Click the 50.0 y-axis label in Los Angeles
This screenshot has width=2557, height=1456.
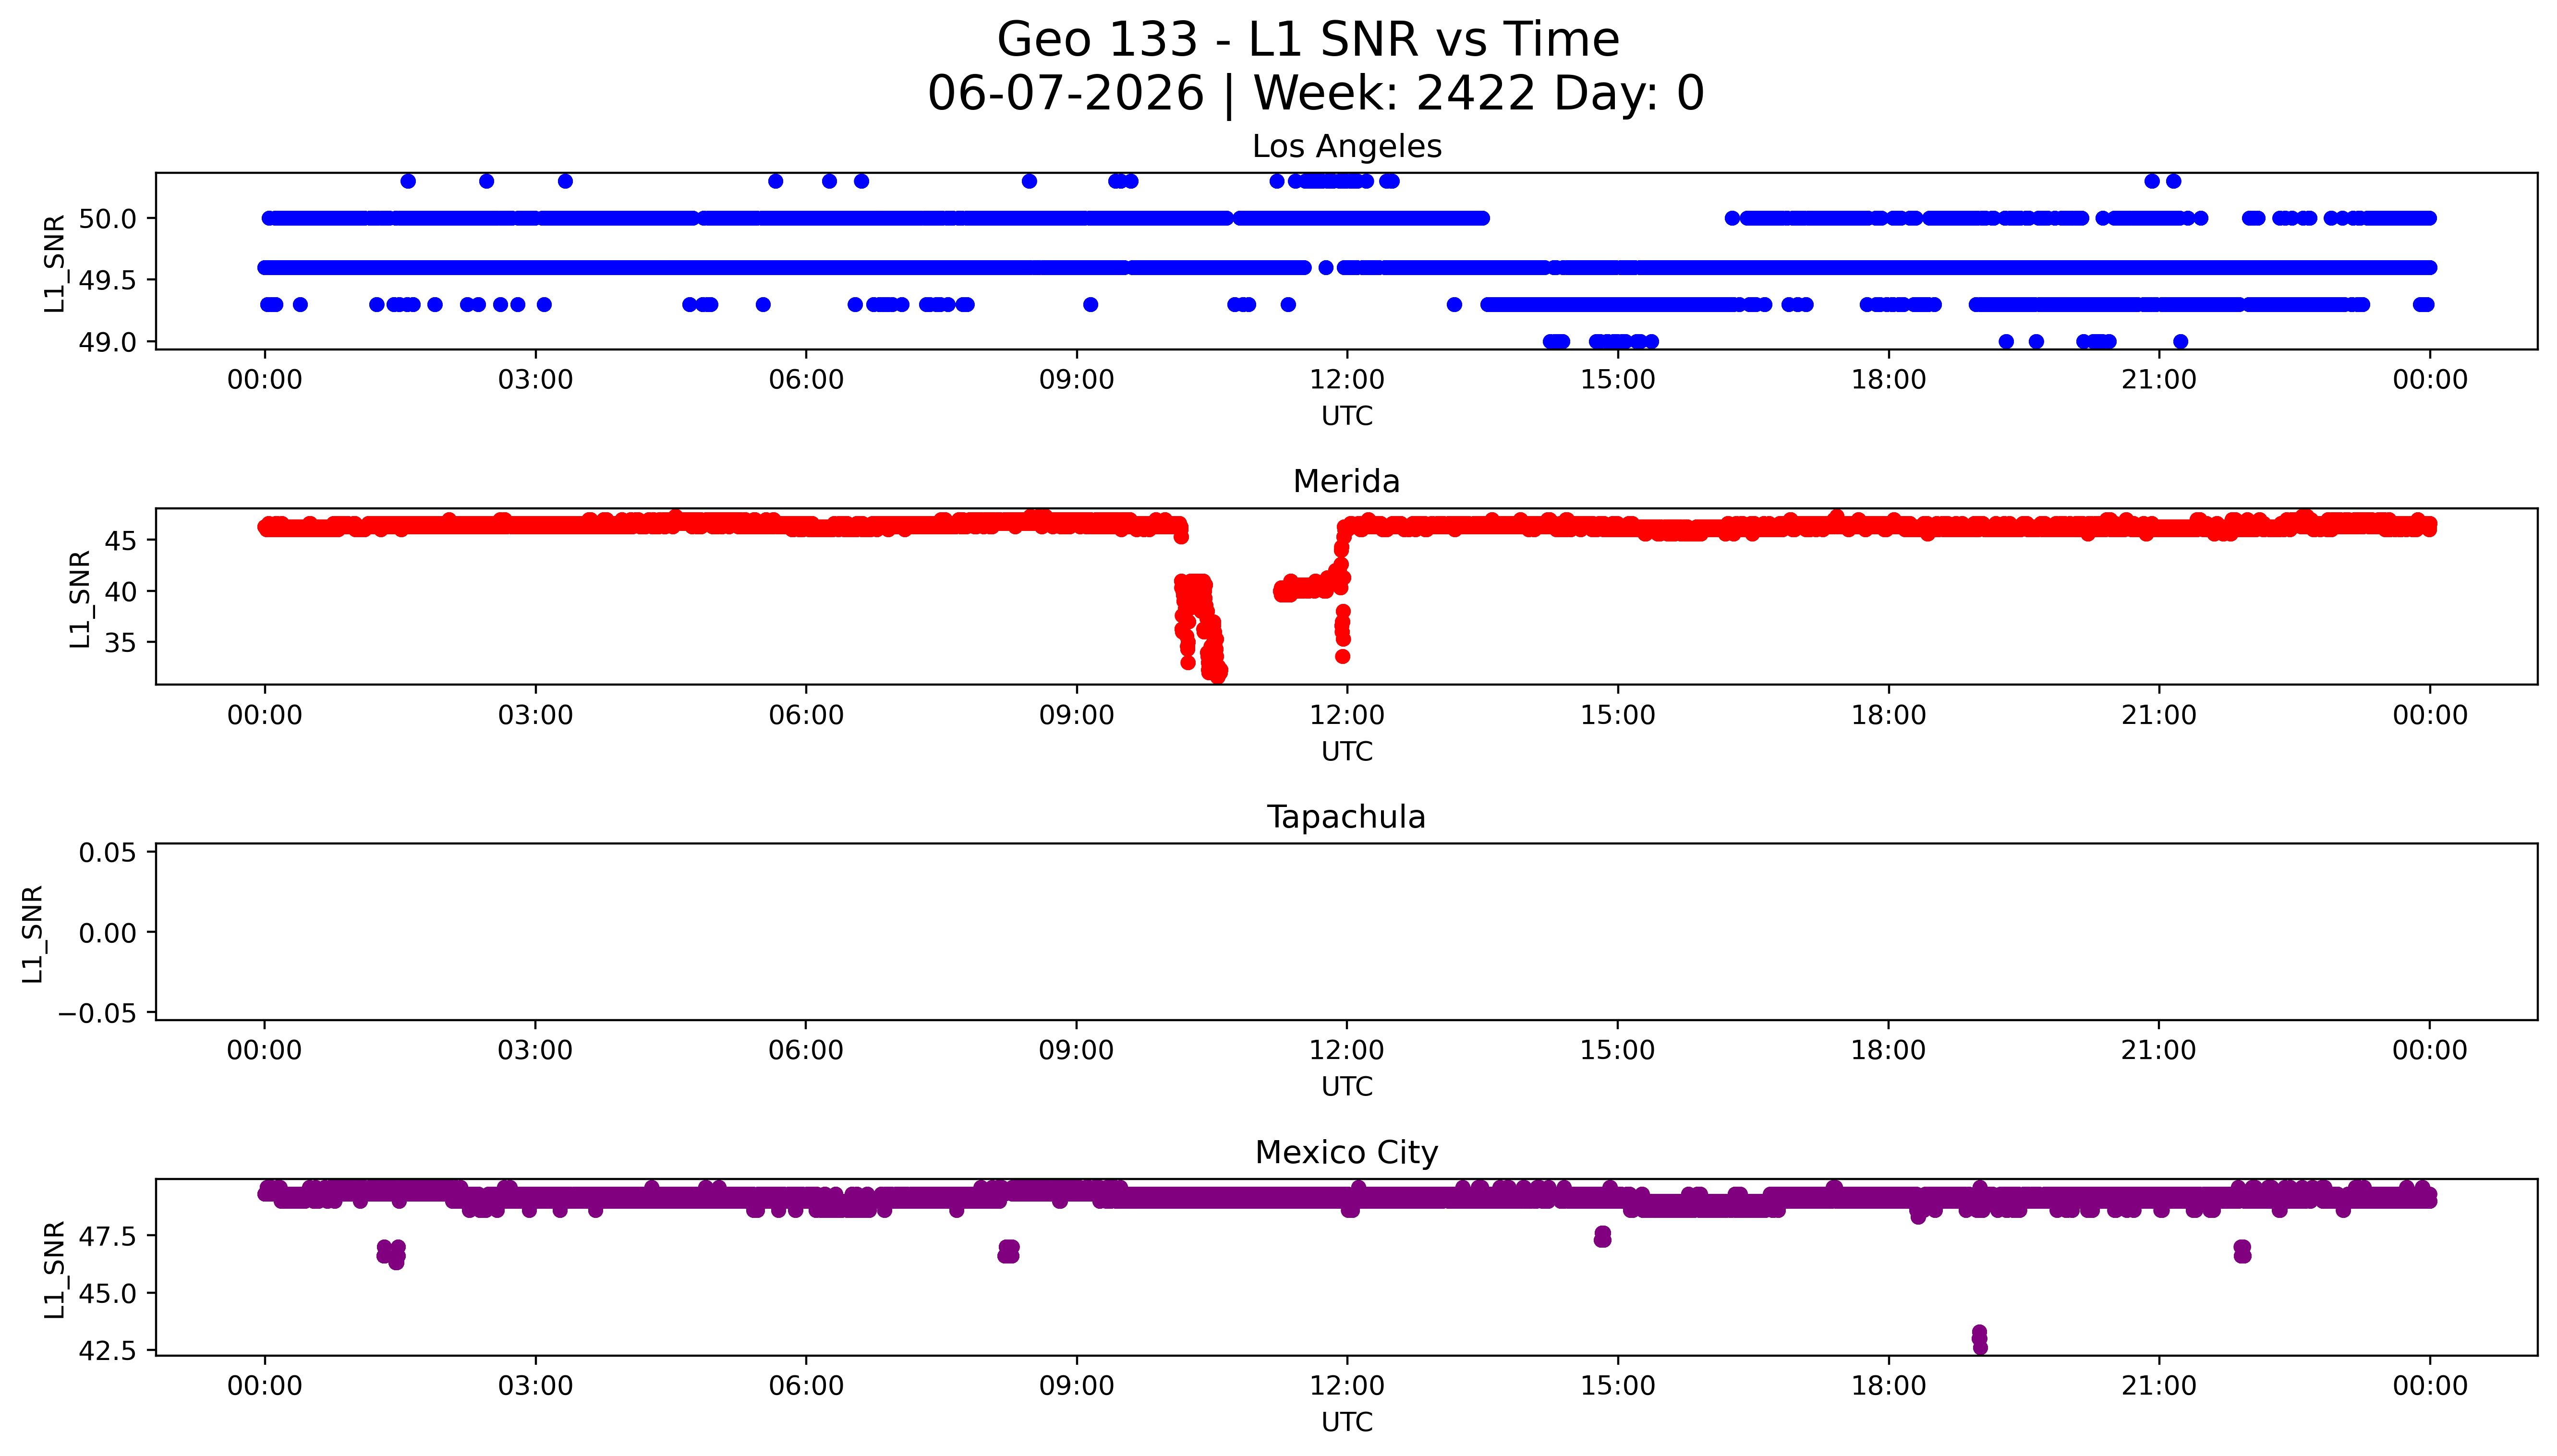click(107, 218)
